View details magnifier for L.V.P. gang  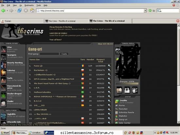pos(109,88)
